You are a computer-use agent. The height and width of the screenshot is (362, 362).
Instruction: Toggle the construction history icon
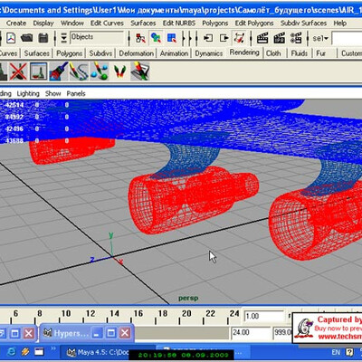(239, 38)
